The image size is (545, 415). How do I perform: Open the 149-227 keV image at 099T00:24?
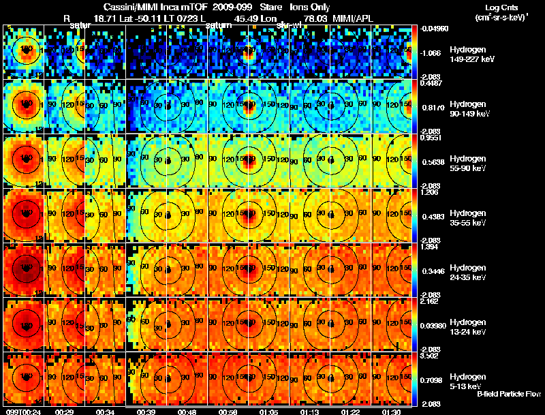(x=23, y=52)
